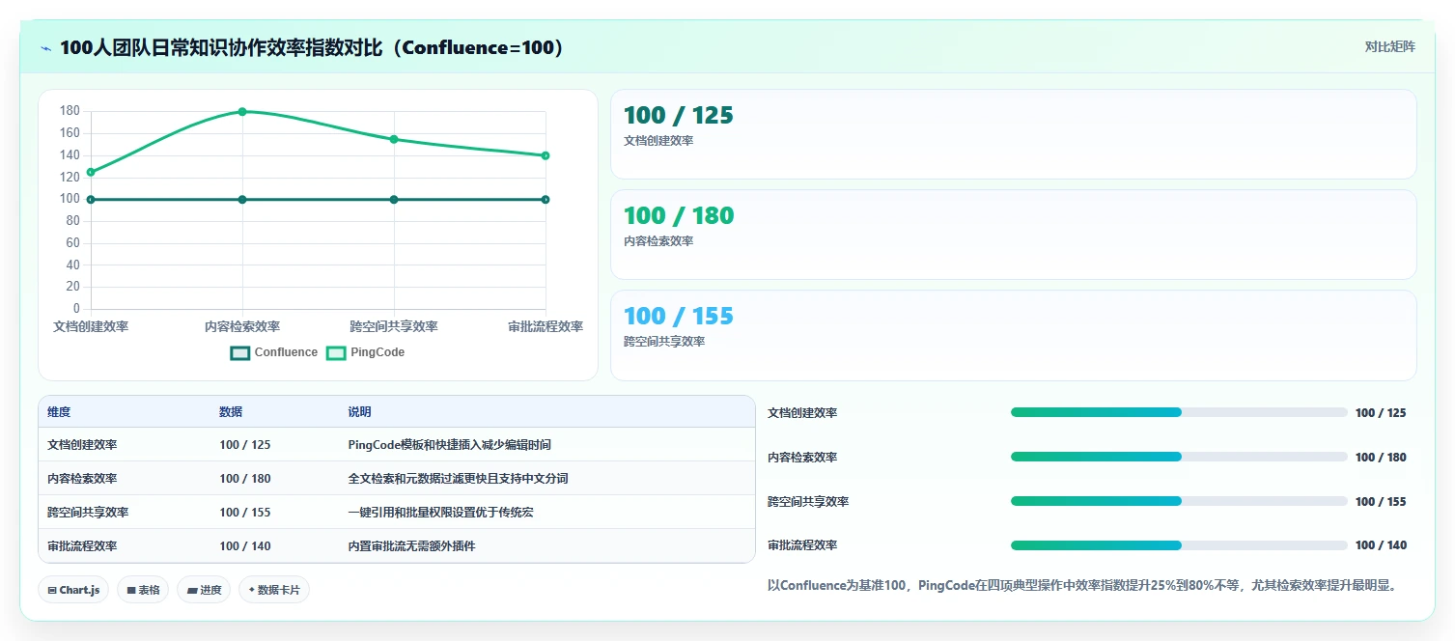The height and width of the screenshot is (641, 1455).
Task: Click the 内容检索效率 table row name
Action: (x=82, y=479)
